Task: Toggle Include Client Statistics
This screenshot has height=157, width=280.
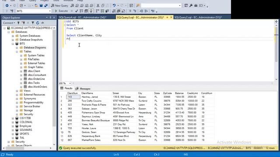Action: point(107,11)
